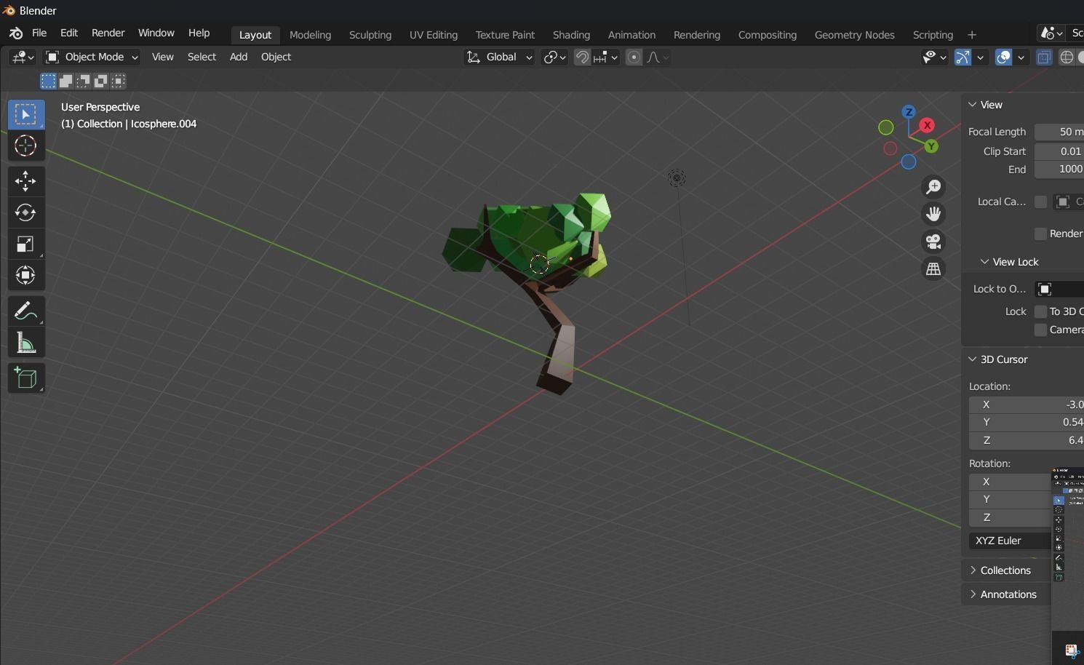Switch to the Shading workspace tab
1084x665 pixels.
[571, 35]
